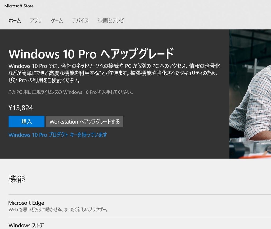
Task: Click the 機能 section heading
Action: tap(17, 179)
